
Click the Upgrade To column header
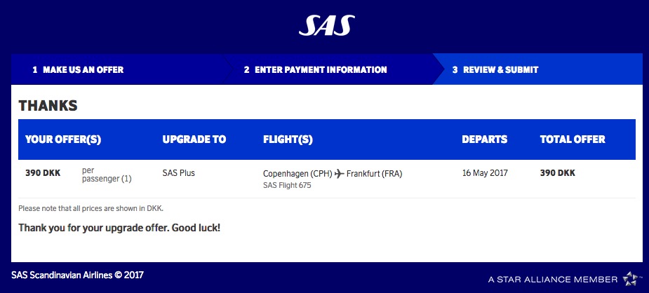click(194, 139)
